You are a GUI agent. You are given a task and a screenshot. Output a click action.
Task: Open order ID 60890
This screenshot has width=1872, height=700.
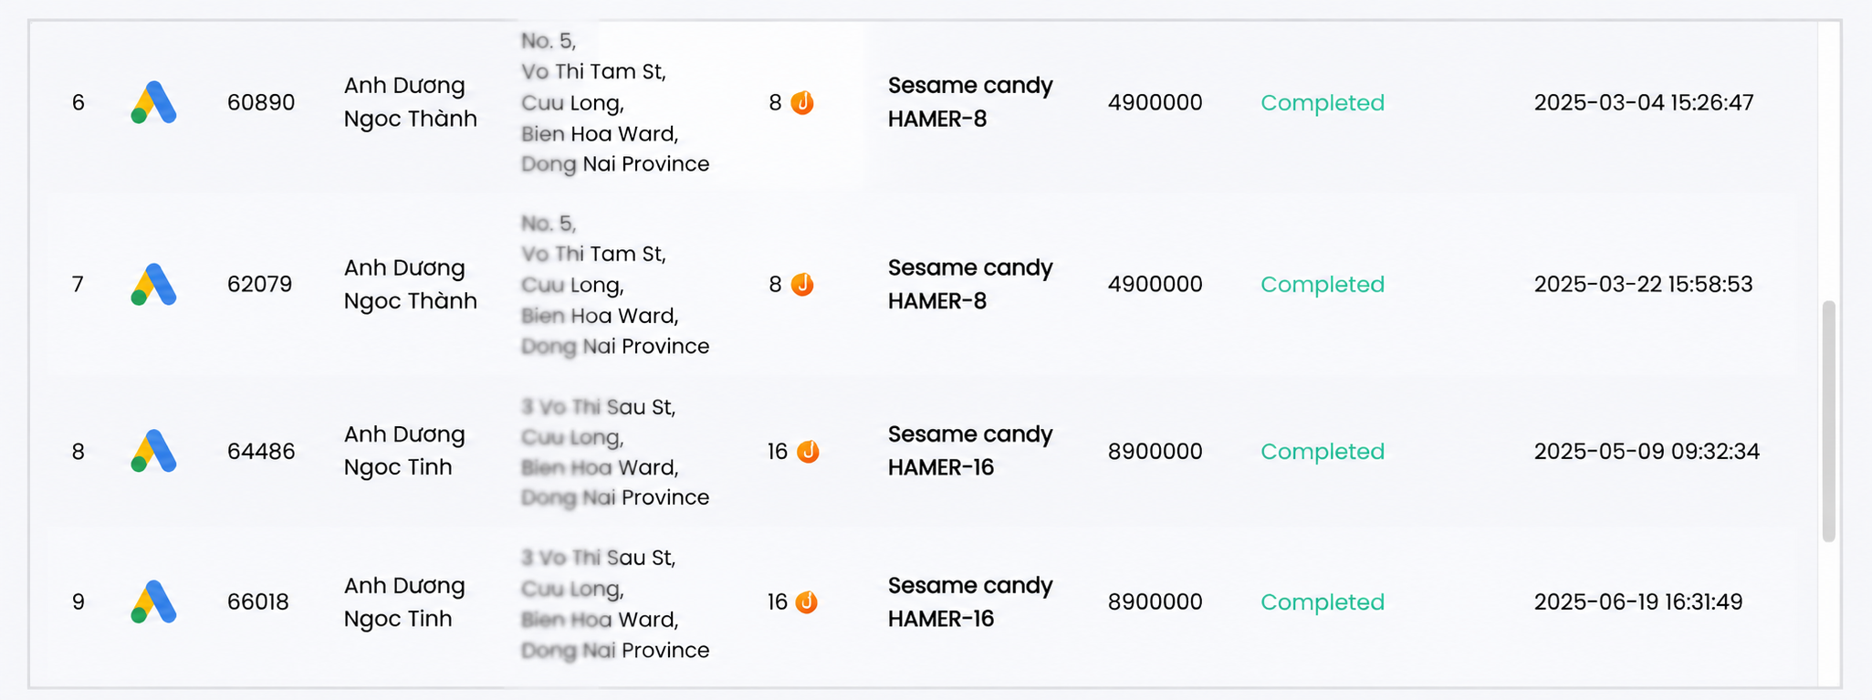pos(261,102)
